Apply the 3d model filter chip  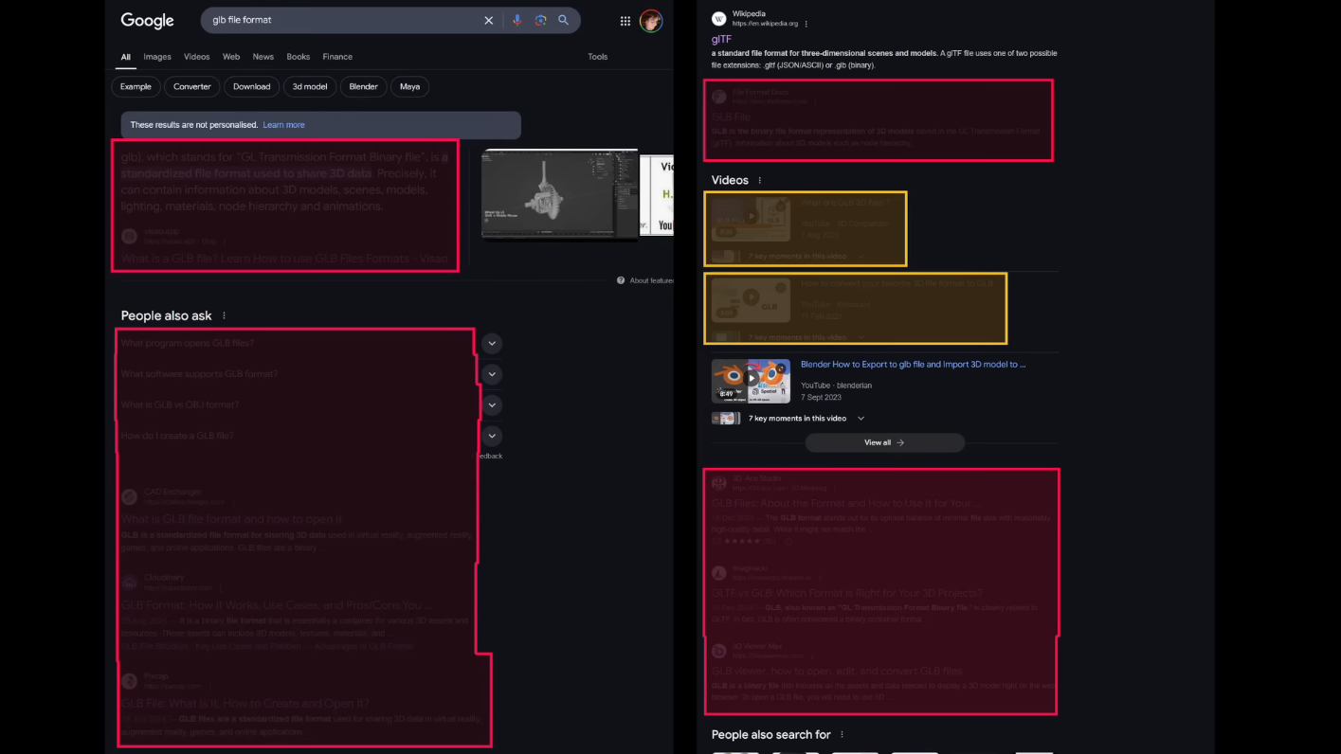click(310, 86)
